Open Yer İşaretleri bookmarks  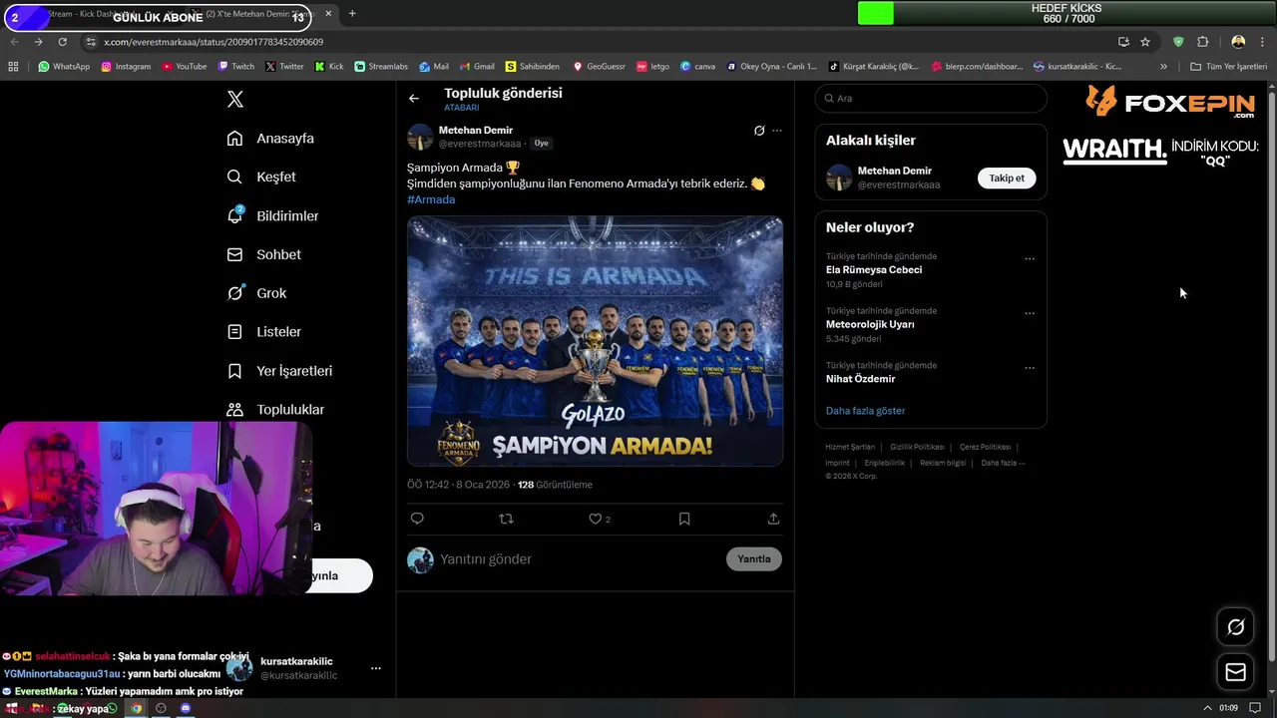click(x=279, y=370)
